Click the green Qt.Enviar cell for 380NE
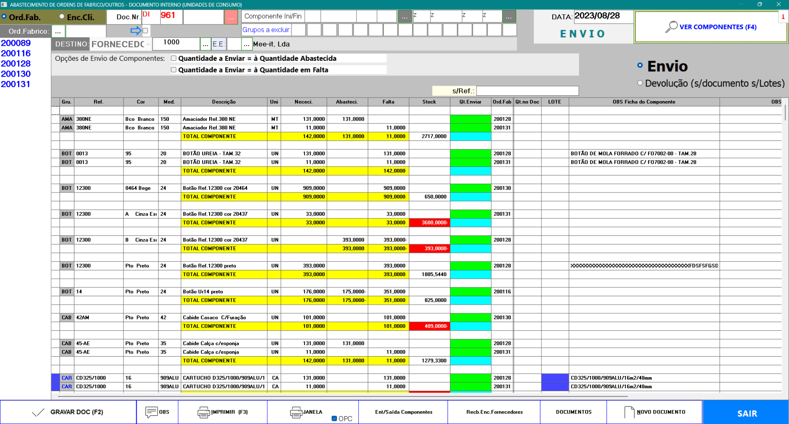The width and height of the screenshot is (789, 424). point(470,119)
